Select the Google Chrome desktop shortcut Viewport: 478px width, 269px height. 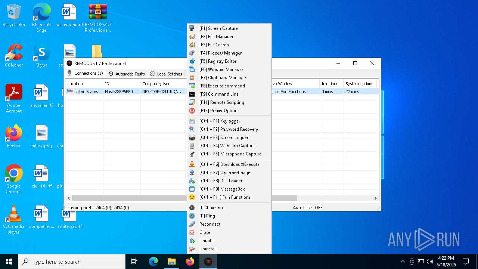click(14, 179)
